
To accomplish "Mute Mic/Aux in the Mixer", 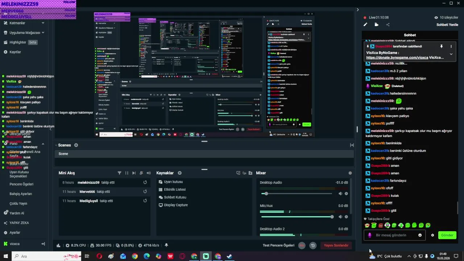I will point(340,217).
